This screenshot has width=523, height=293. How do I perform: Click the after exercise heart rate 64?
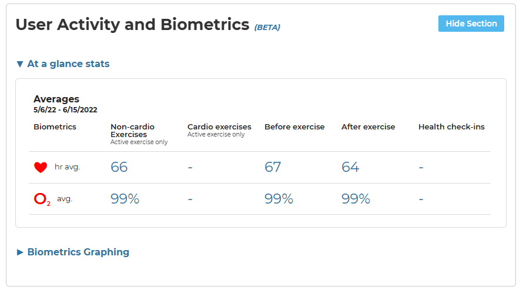(350, 167)
